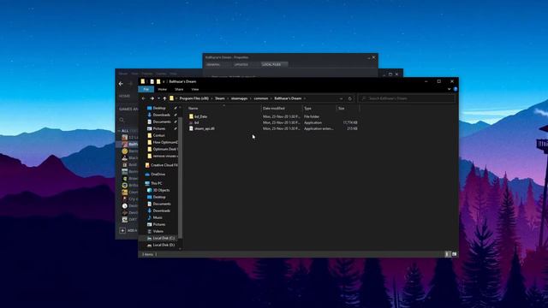Image resolution: width=548 pixels, height=308 pixels.
Task: Open chevron dropdown after Program Files (x86)
Action: (211, 98)
